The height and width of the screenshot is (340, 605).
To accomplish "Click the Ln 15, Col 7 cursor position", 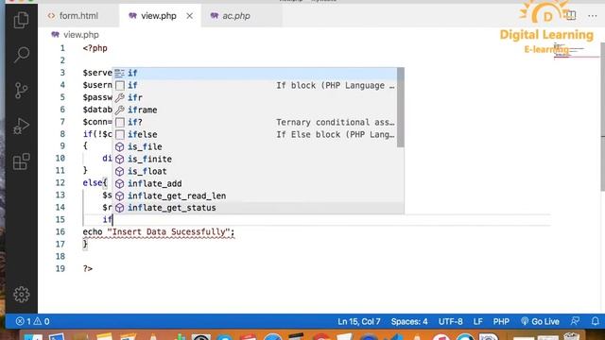I will coord(359,321).
